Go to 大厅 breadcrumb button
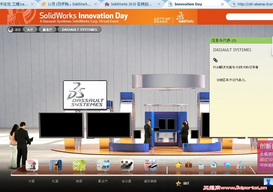The width and height of the screenshot is (273, 192). (x=30, y=29)
